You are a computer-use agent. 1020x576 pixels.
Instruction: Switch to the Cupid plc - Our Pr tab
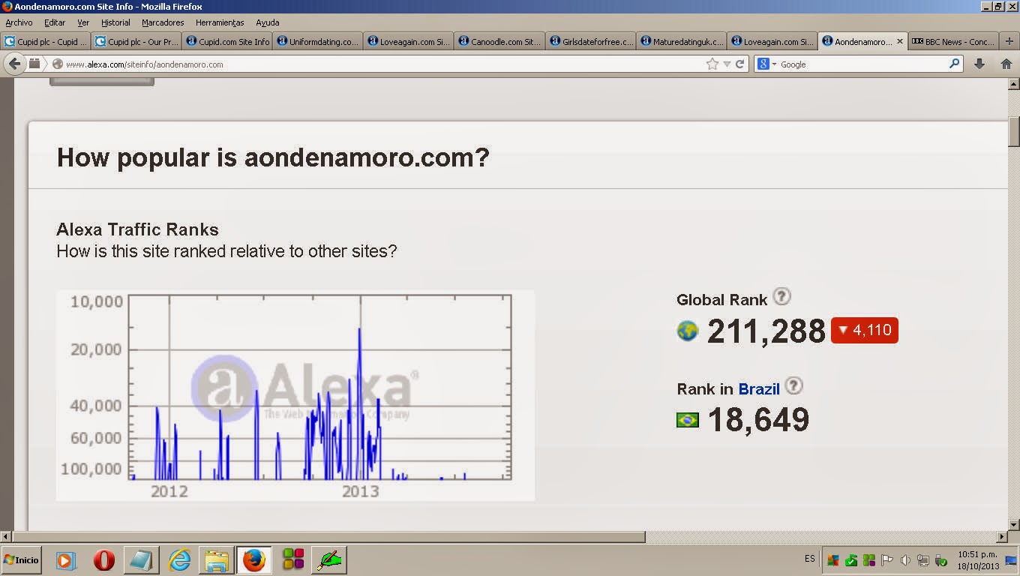click(136, 42)
